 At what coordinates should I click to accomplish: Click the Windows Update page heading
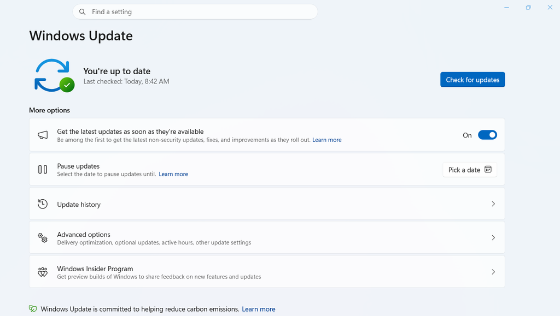[81, 36]
